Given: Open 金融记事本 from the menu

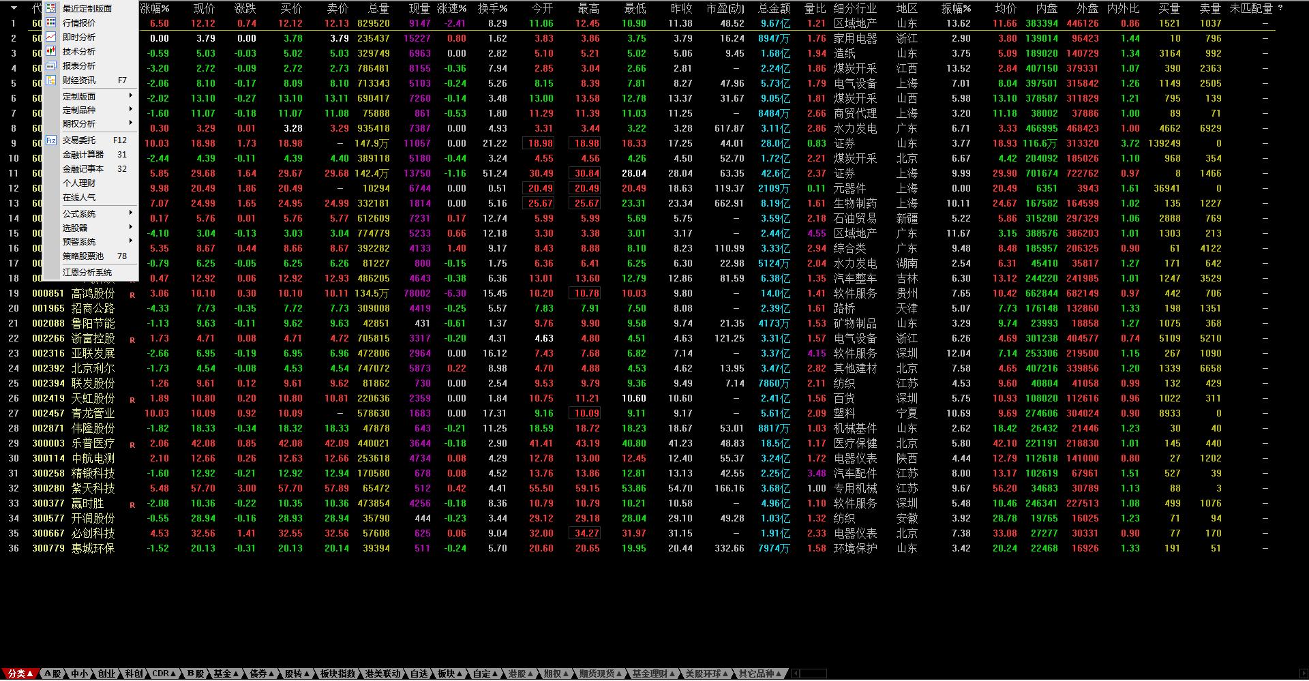Looking at the screenshot, I should coord(91,168).
